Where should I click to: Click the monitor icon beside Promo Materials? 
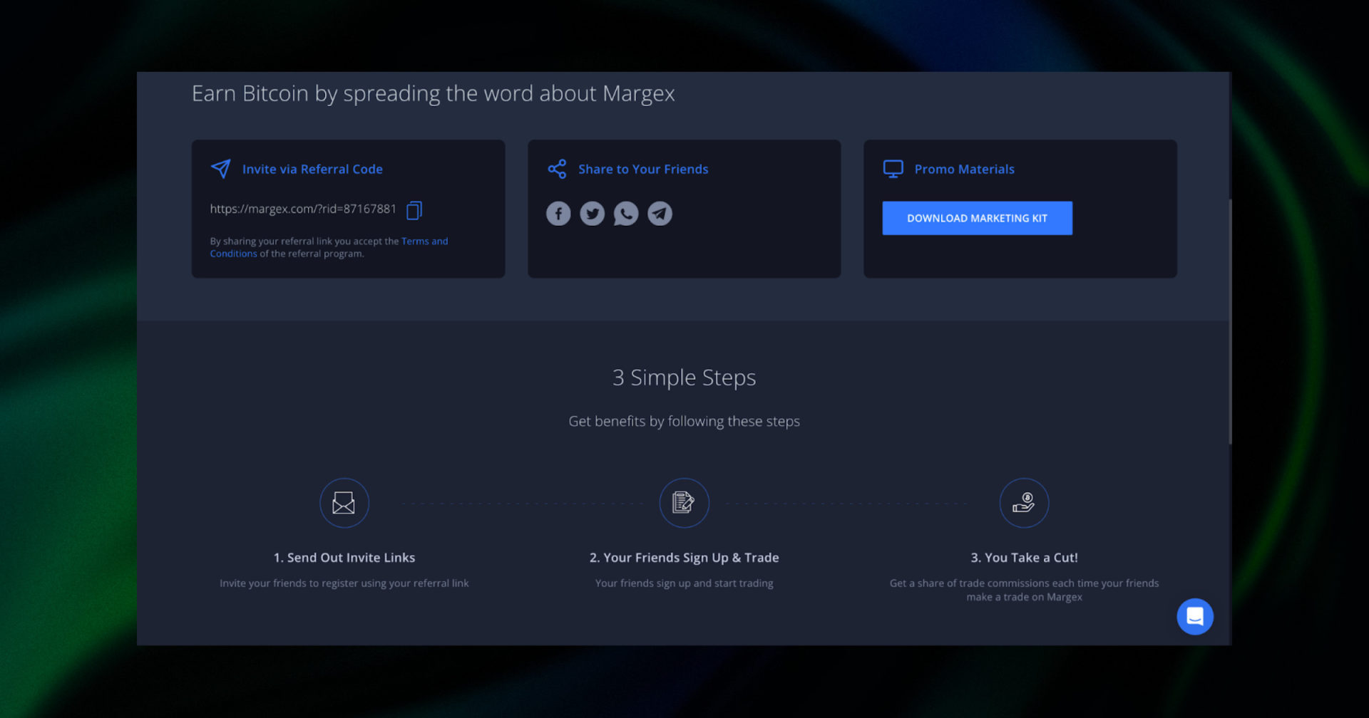click(892, 169)
